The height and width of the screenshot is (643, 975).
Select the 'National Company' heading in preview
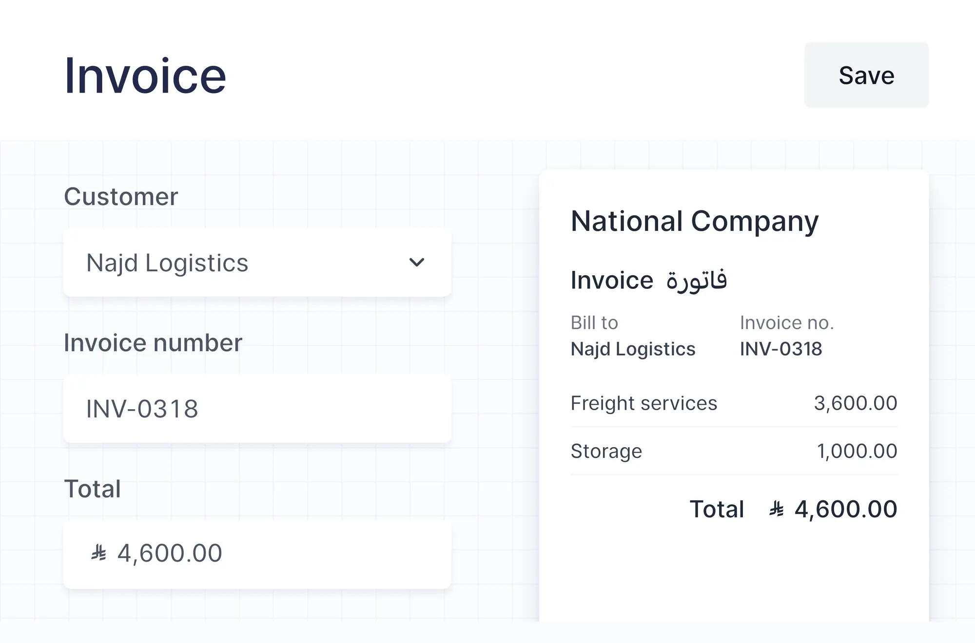point(695,222)
